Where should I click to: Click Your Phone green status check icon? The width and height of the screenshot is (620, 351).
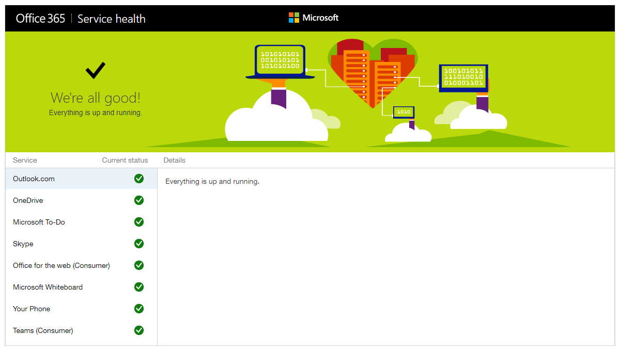tap(139, 309)
